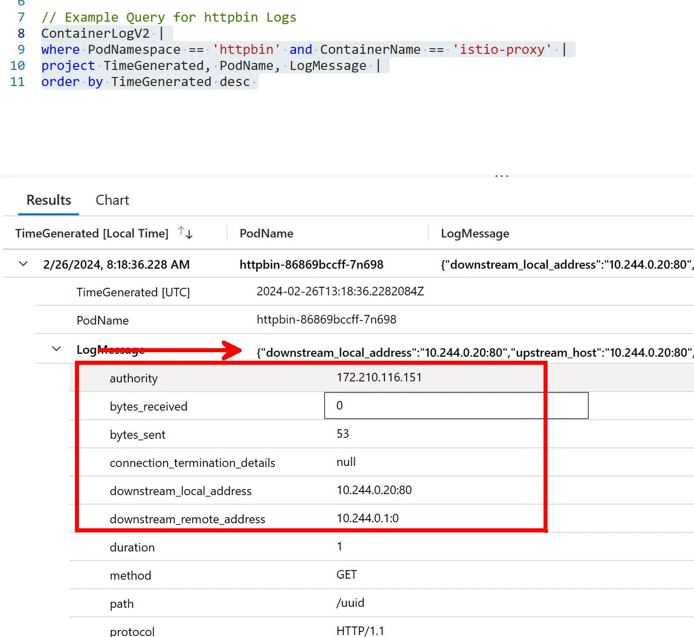Select the authority row in LogMessage
694x637 pixels.
(133, 378)
